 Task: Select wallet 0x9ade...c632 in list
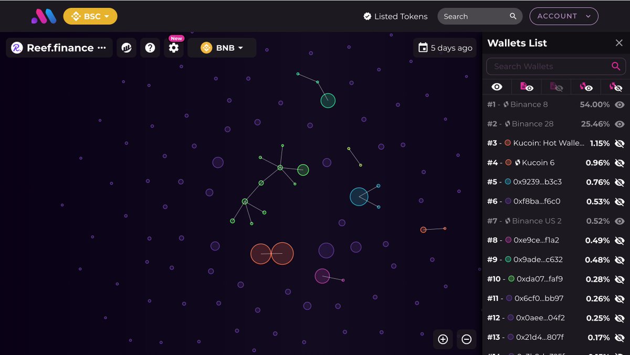click(538, 260)
